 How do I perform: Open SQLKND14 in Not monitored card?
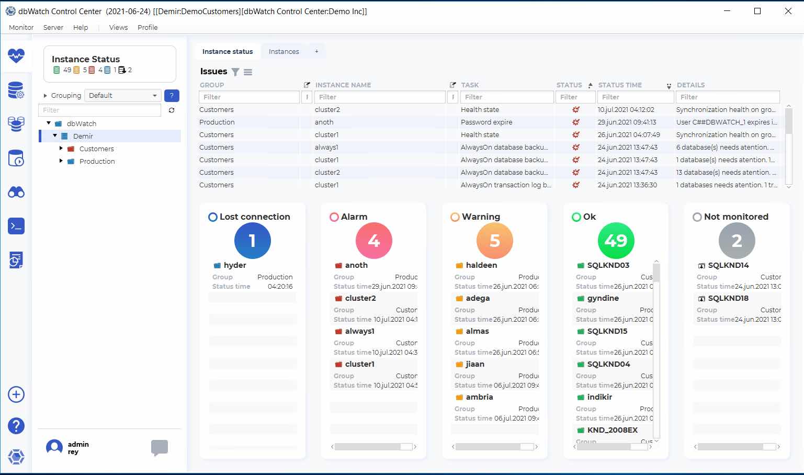[x=728, y=265]
